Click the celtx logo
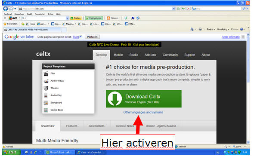The height and width of the screenshot is (156, 254). 43,54
